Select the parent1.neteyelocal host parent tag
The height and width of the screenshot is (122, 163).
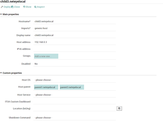pos(46,87)
